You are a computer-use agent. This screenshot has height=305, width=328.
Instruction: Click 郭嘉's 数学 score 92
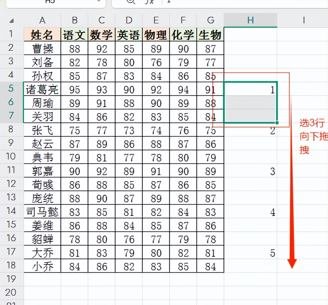102,171
